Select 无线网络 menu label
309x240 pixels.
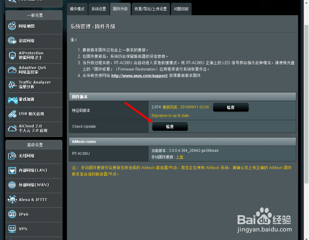(x=27, y=156)
